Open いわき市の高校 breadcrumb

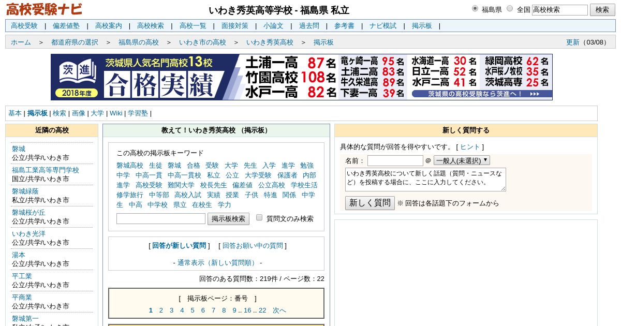pyautogui.click(x=202, y=42)
